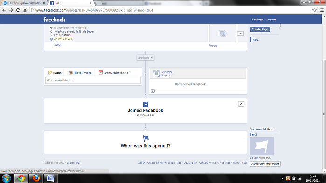Reload the page with the refresh icon
This screenshot has width=326, height=183.
[x=18, y=10]
